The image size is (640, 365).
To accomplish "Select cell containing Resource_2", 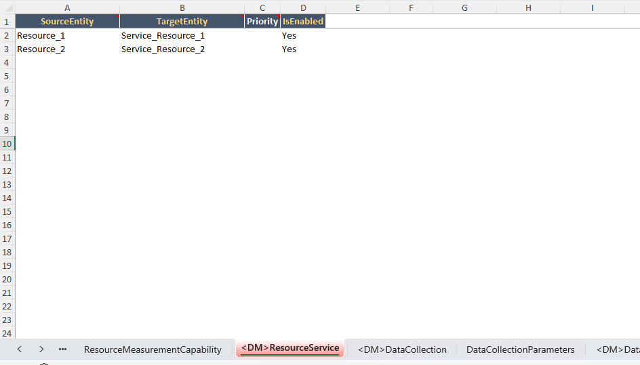I will (x=67, y=49).
